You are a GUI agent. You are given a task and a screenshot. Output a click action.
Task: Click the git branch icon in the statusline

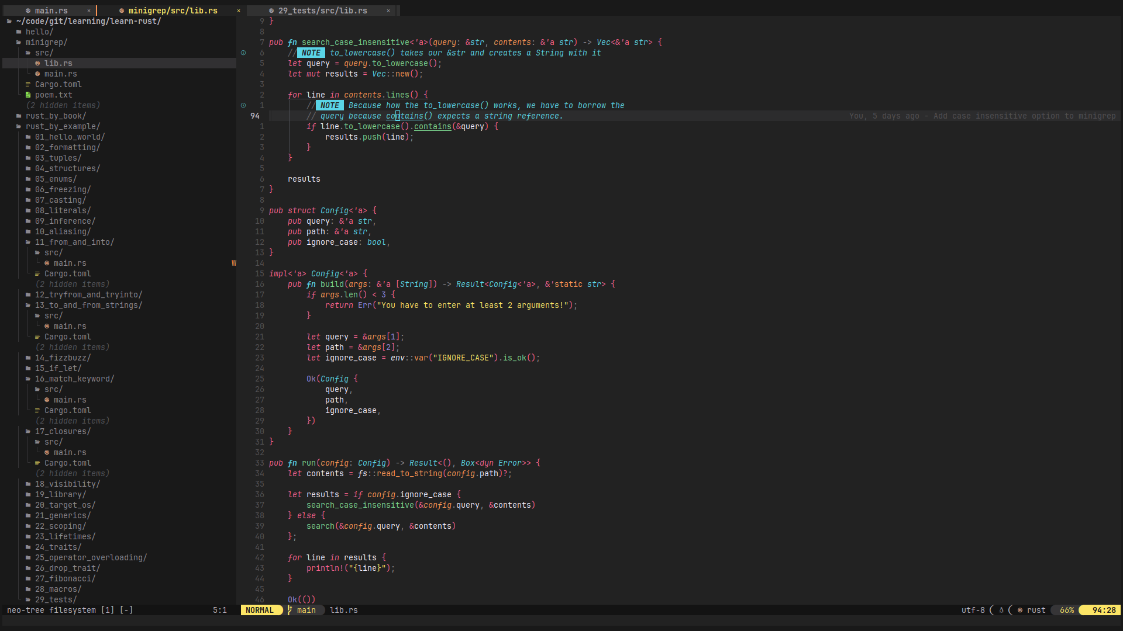tap(290, 610)
